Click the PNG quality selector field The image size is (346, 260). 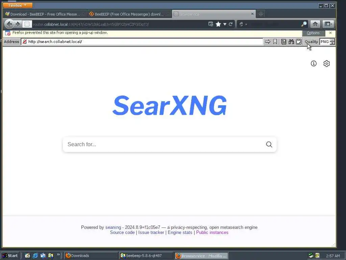325,42
